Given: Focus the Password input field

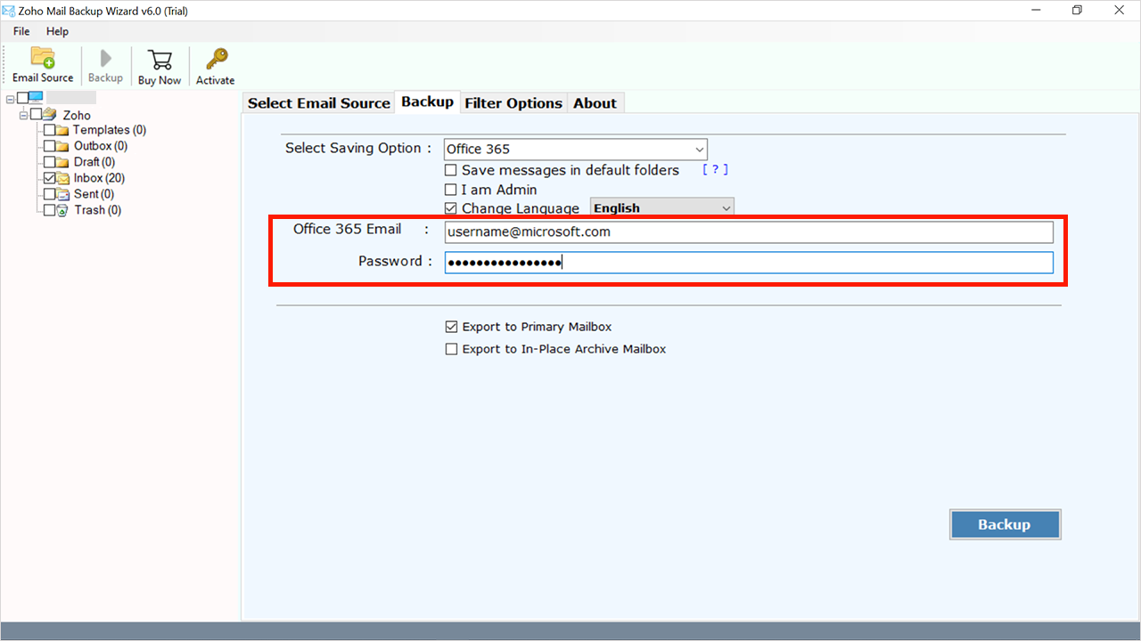Looking at the screenshot, I should [x=749, y=263].
